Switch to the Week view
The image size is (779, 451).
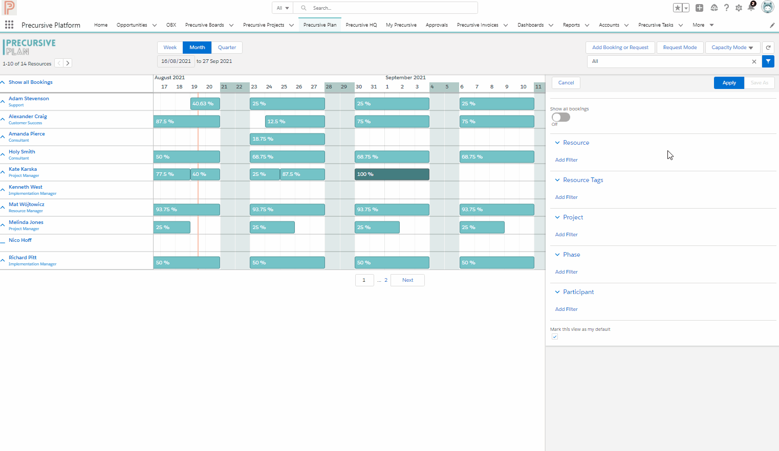coord(170,48)
